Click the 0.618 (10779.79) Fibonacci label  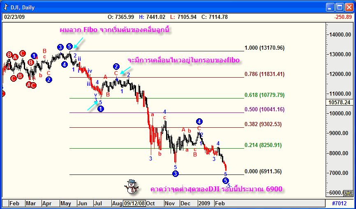pyautogui.click(x=264, y=95)
